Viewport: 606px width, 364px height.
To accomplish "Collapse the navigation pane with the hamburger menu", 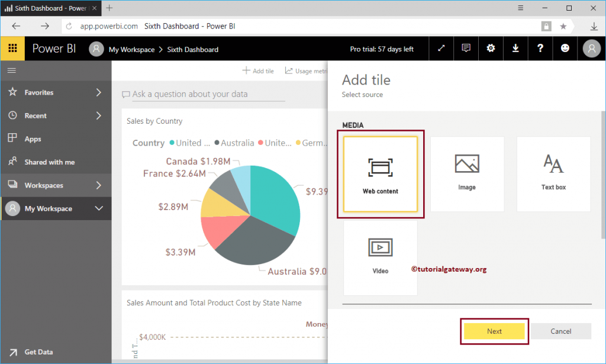I will 11,70.
